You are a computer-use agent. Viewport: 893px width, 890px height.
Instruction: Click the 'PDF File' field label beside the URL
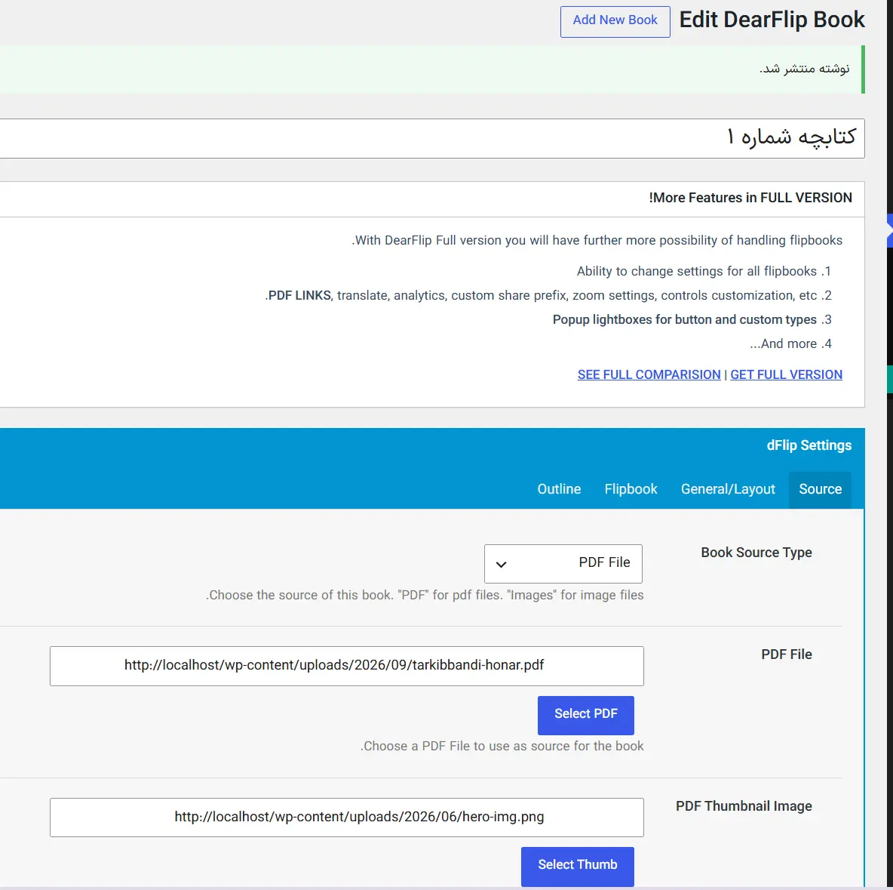point(787,654)
